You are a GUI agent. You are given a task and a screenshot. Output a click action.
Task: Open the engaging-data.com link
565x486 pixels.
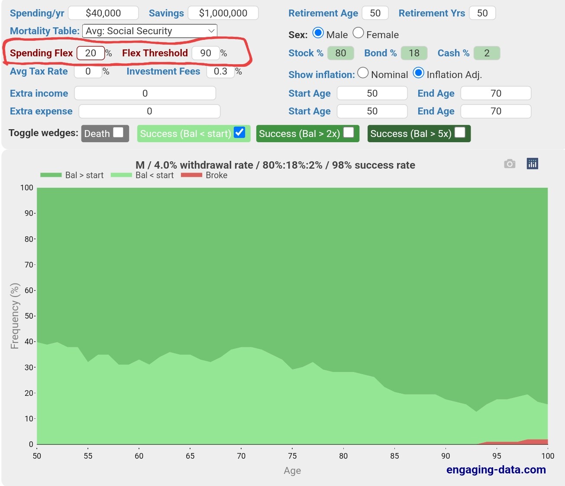pos(496,470)
